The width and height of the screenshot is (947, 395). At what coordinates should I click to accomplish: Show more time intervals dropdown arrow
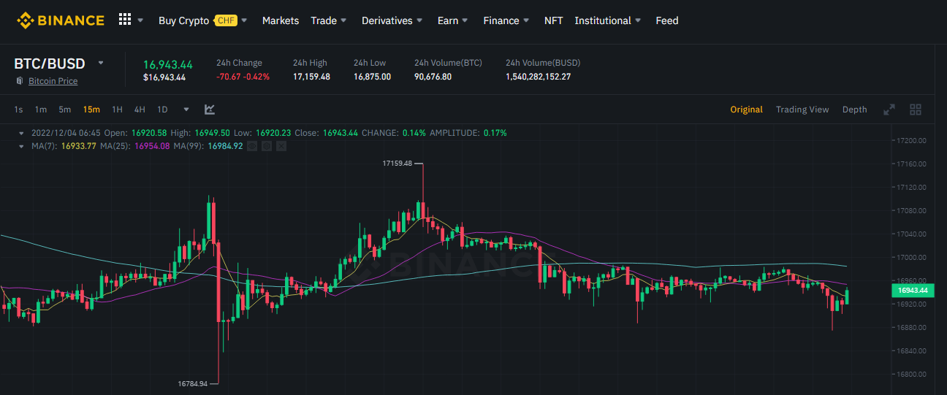(x=186, y=110)
